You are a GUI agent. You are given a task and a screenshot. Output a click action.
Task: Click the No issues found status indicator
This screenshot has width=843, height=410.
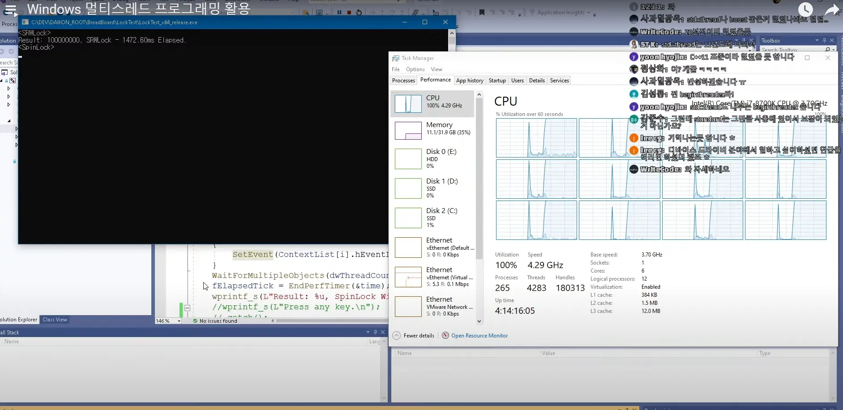coord(215,321)
